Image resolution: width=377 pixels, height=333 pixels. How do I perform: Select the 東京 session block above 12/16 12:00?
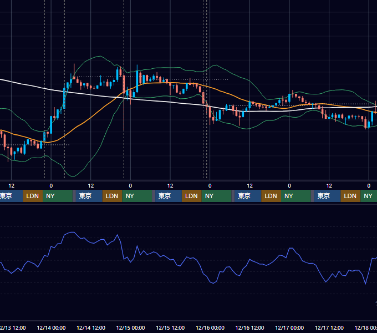point(248,196)
